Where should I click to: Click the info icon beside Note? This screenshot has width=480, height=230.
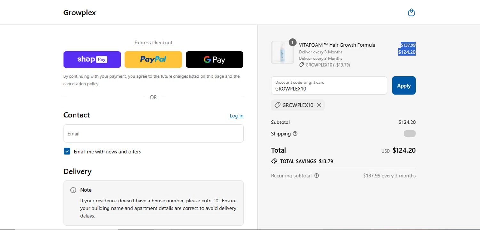coord(73,190)
